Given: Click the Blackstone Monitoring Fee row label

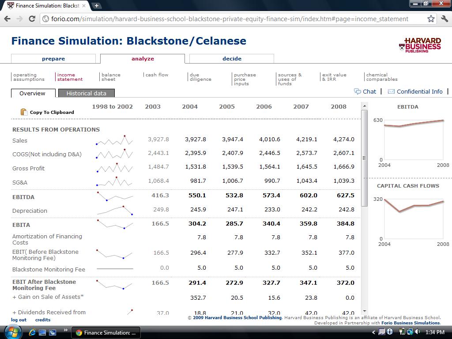Looking at the screenshot, I should point(49,269).
